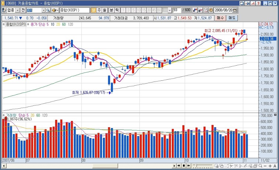Click the speaker sound icon in toolbar

pyautogui.click(x=54, y=10)
